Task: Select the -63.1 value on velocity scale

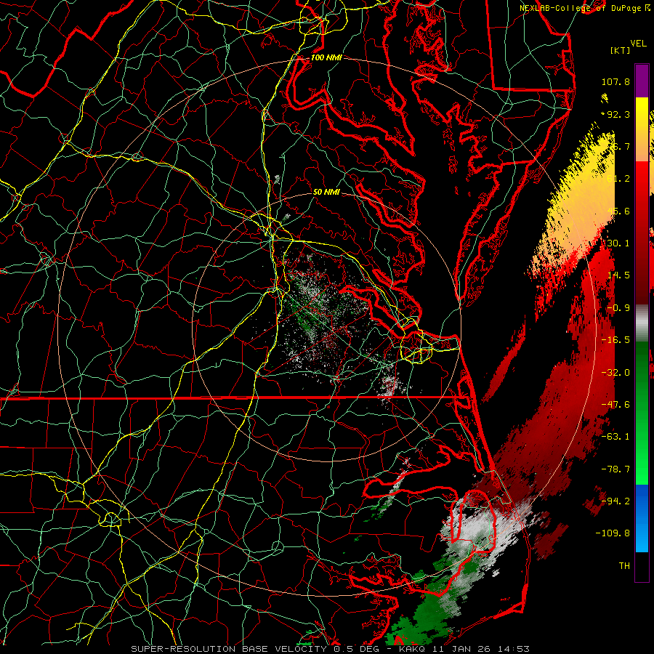Action: (x=615, y=437)
